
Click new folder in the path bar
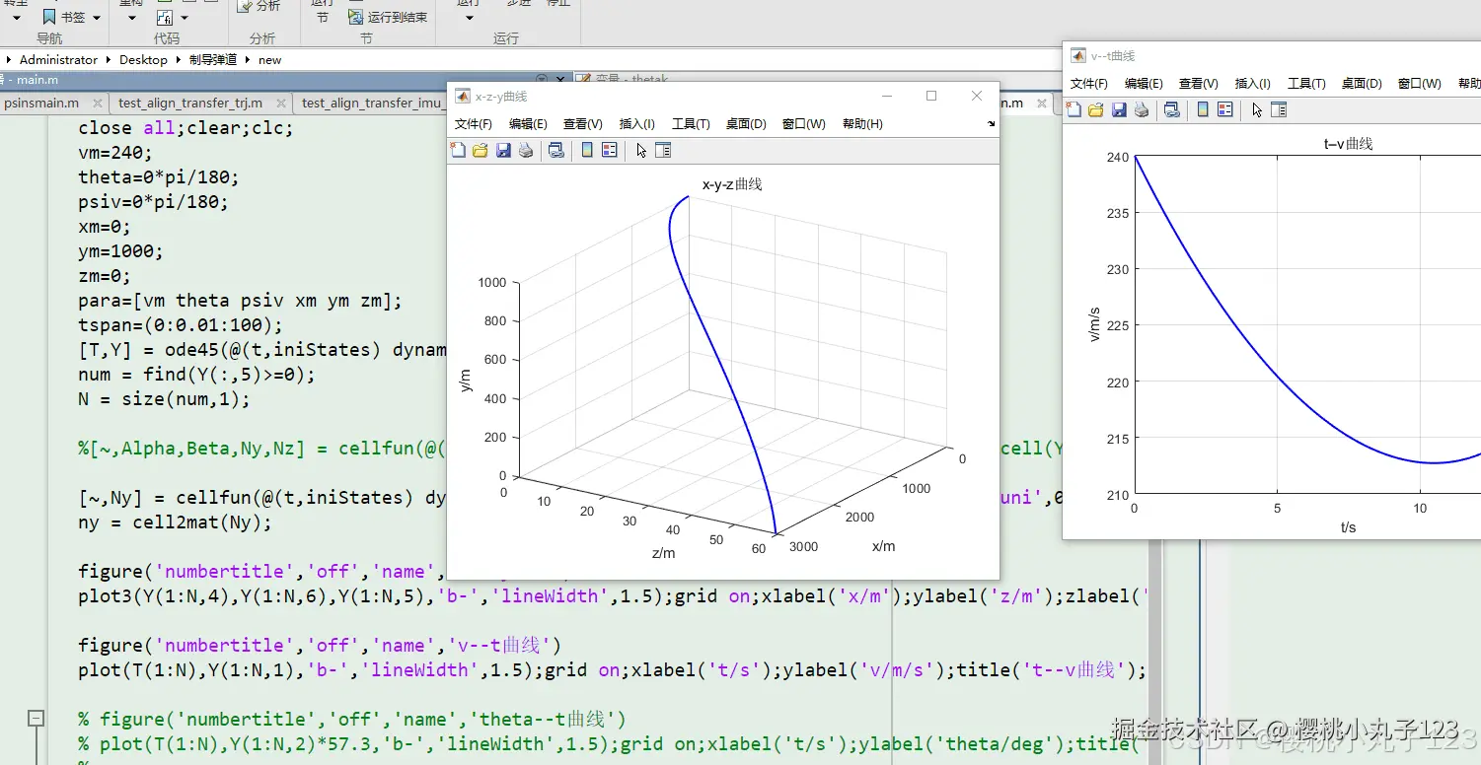[269, 60]
